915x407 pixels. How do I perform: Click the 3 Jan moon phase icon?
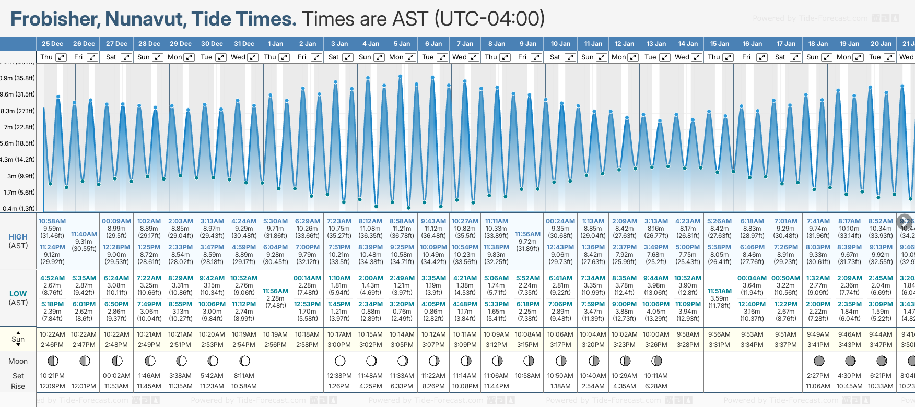339,361
